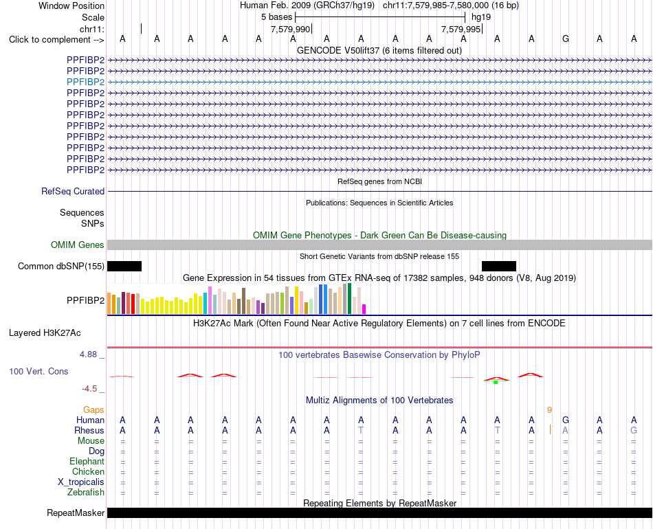653x529 pixels.
Task: Click the 4.88 upper PhyloP scale value
Action: pyautogui.click(x=88, y=354)
